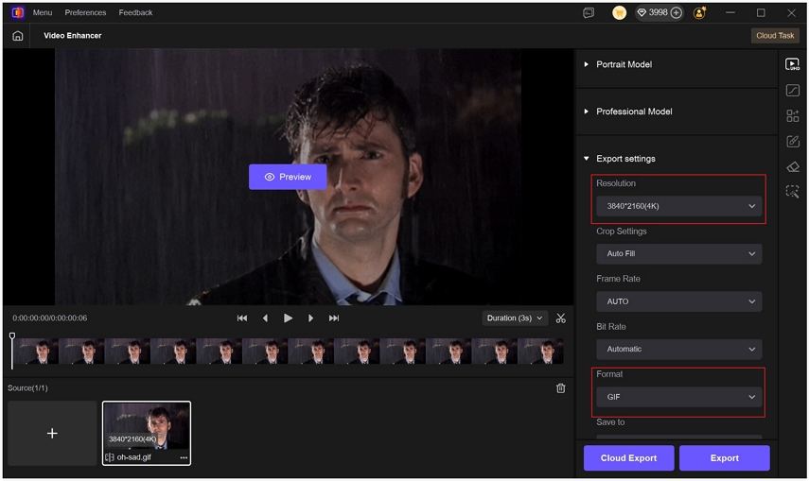This screenshot has width=809, height=481.
Task: Open the Menu item
Action: tap(43, 12)
